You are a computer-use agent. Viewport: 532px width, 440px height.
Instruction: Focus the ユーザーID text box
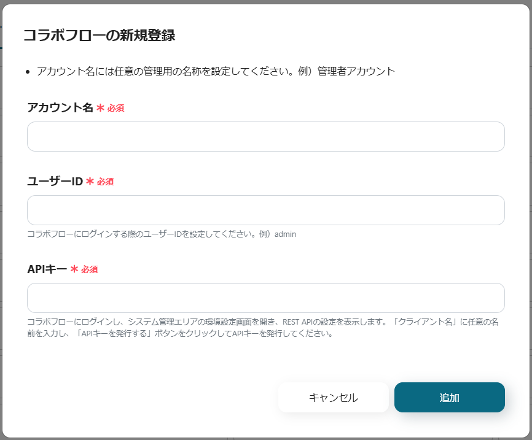point(265,210)
